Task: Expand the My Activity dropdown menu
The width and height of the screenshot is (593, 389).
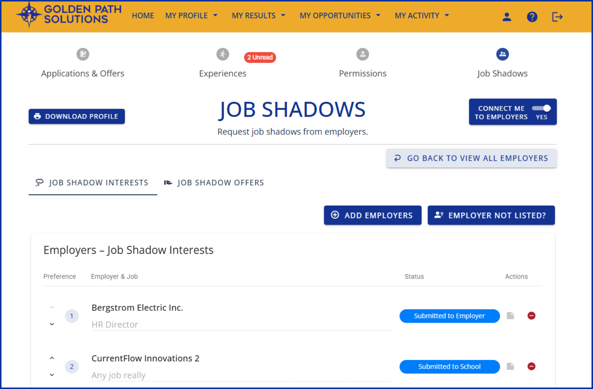Action: tap(422, 16)
